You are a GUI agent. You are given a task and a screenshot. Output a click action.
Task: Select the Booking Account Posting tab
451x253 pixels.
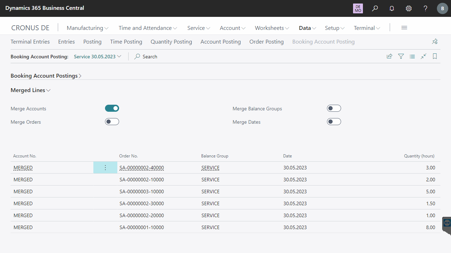coord(323,41)
